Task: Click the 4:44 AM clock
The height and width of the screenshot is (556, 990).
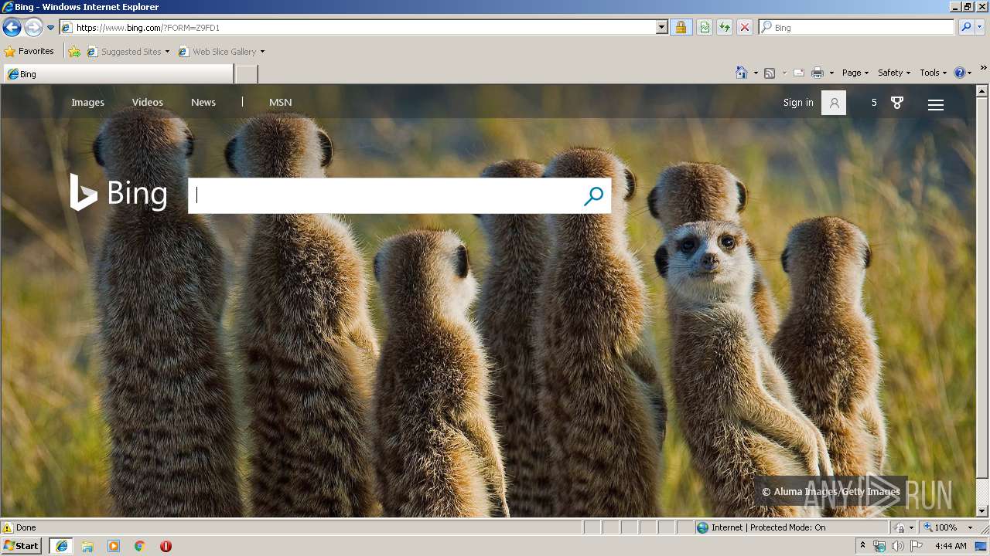Action: (951, 546)
